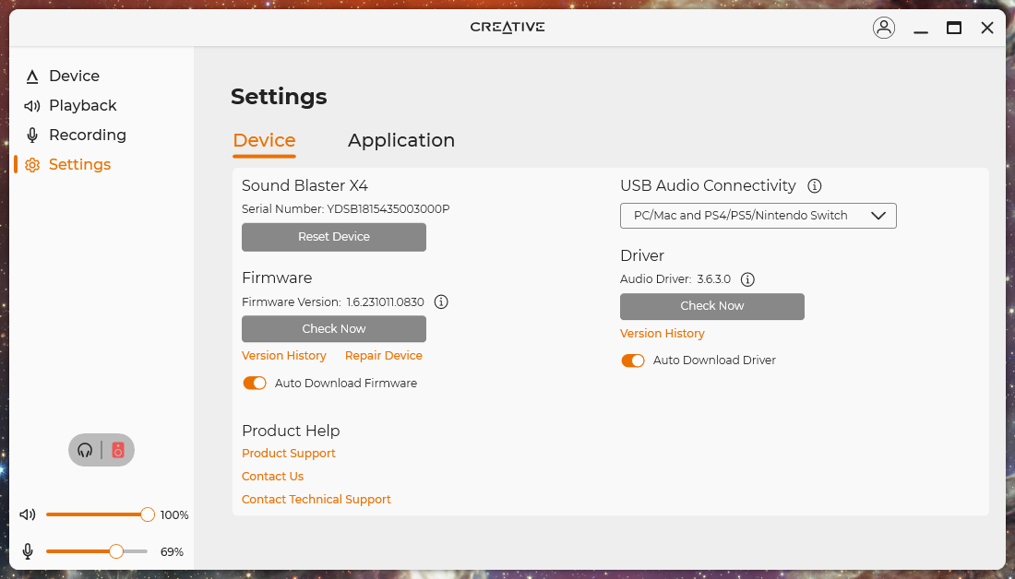Screen dimensions: 1015x579
Task: Click the Playback speaker icon in sidebar
Action: 31,106
